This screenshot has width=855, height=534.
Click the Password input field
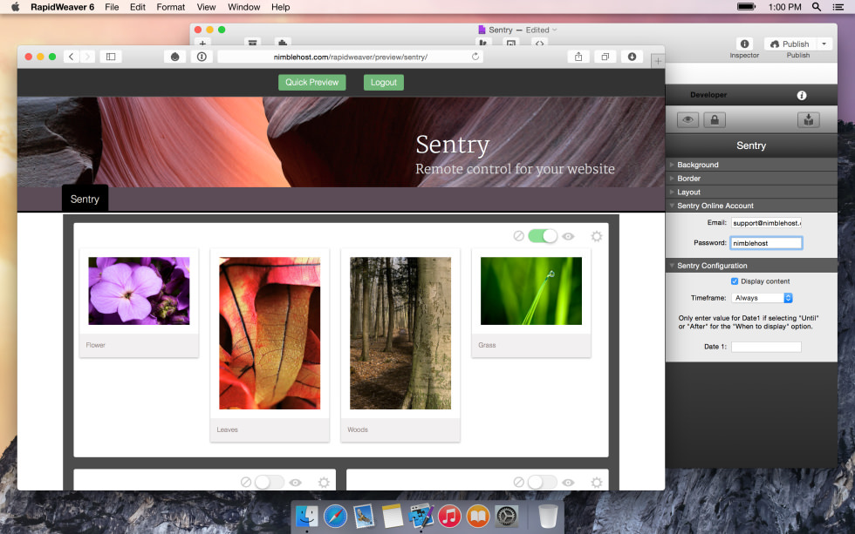[x=766, y=243]
